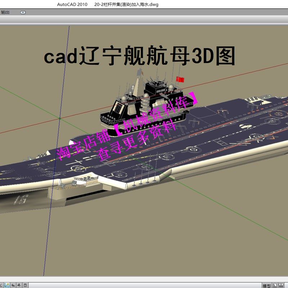Click the Quick Properties icon
Screen dimensions: 288x288
[25, 285]
